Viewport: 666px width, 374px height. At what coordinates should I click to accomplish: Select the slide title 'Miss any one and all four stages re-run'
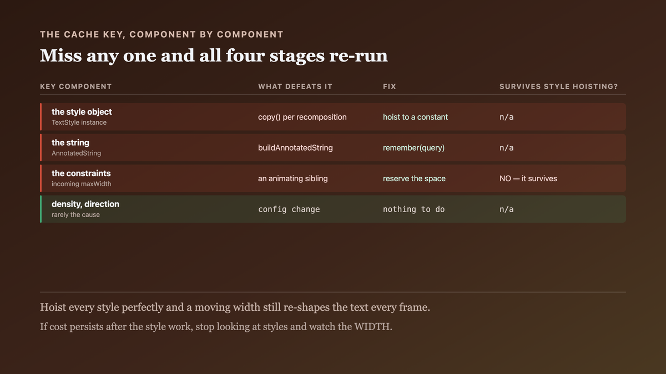[x=214, y=56]
